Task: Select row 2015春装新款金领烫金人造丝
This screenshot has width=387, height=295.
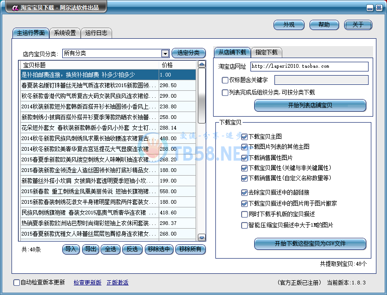Action: point(108,170)
